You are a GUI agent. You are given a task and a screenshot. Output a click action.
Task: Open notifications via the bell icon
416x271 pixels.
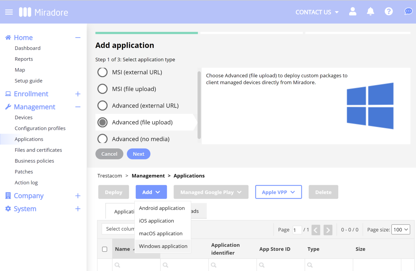(x=370, y=11)
